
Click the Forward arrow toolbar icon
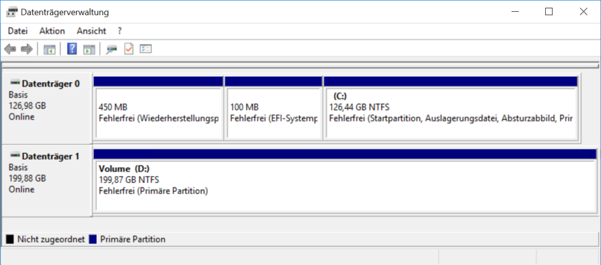click(x=26, y=49)
